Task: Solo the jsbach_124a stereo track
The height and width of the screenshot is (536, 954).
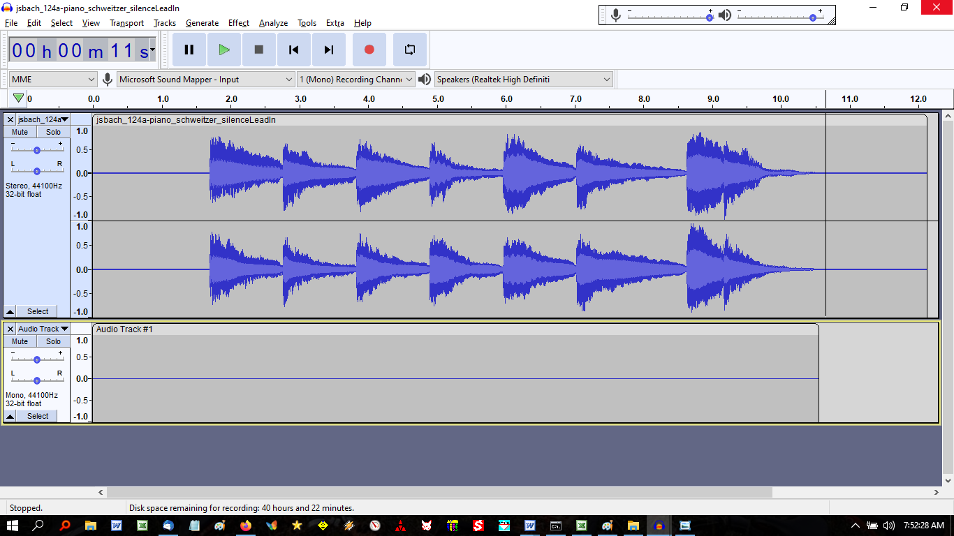Action: (54, 132)
